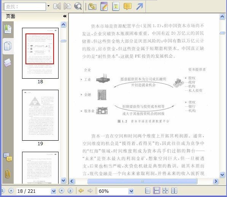Collapse the 页面 panel with double arrow
The width and height of the screenshot is (227, 197).
pos(65,16)
